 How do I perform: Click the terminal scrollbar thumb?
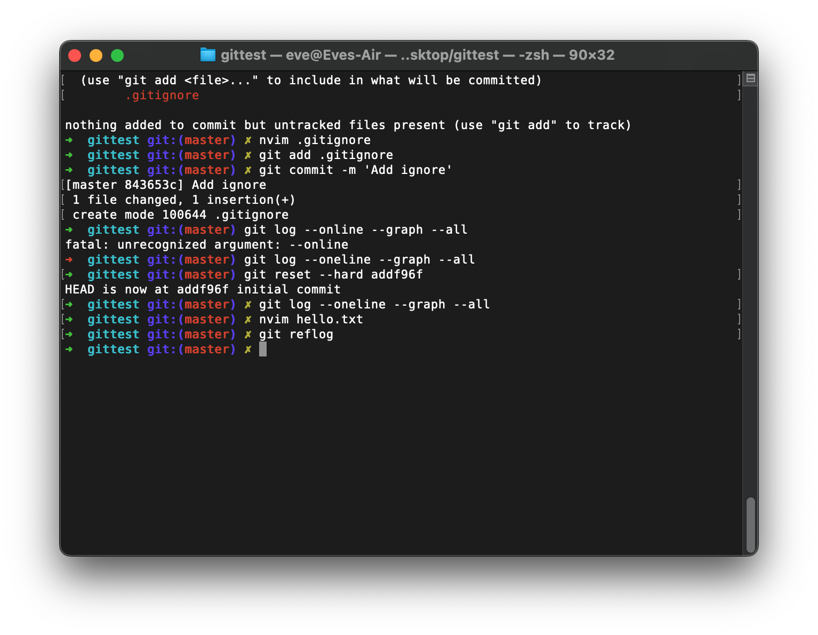pos(750,525)
